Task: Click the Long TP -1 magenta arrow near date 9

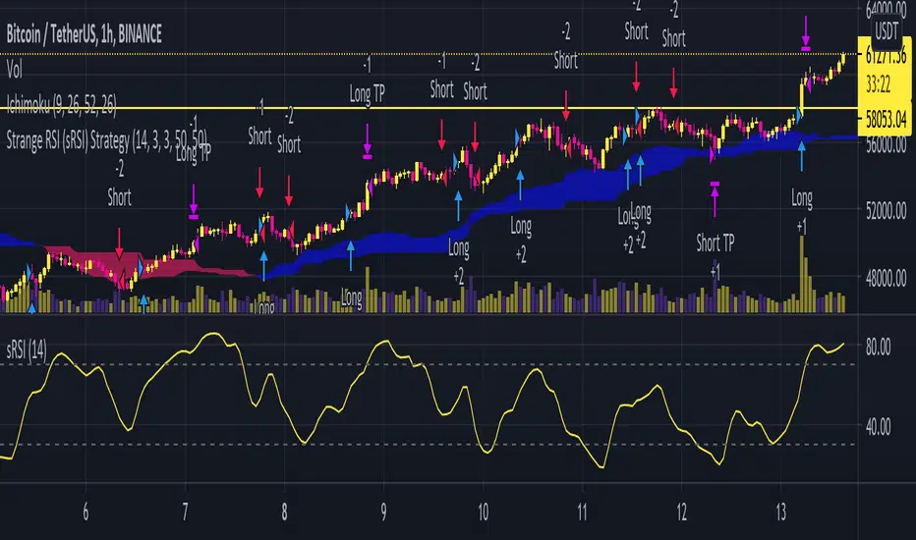Action: pyautogui.click(x=367, y=141)
